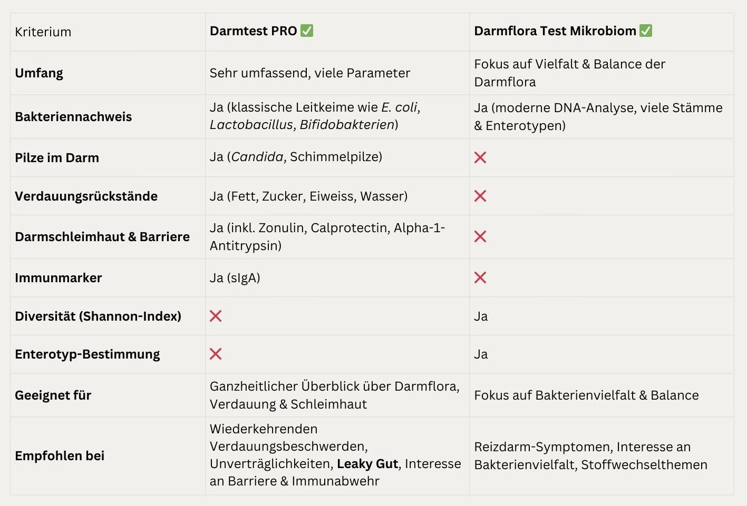Click Ja in the Diversität (Shannon-Index) row
This screenshot has height=506, width=747.
481,316
